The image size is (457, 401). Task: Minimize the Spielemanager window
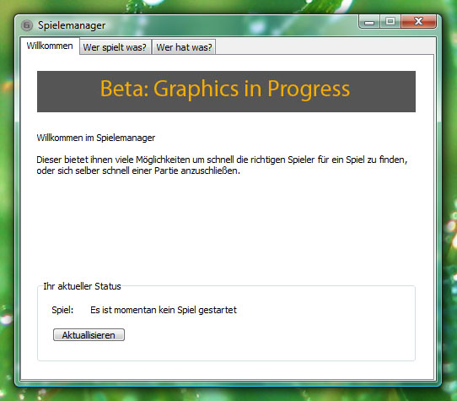tap(369, 22)
